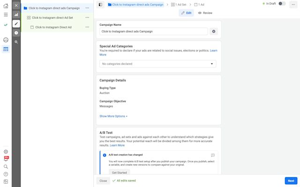This screenshot has height=187, width=300.
Task: Click the 'Auction' buying type value
Action: pos(105,93)
